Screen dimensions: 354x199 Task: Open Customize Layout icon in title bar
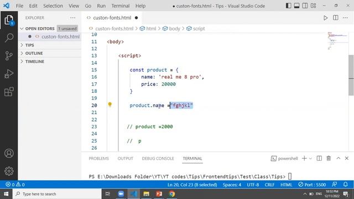coord(314,6)
